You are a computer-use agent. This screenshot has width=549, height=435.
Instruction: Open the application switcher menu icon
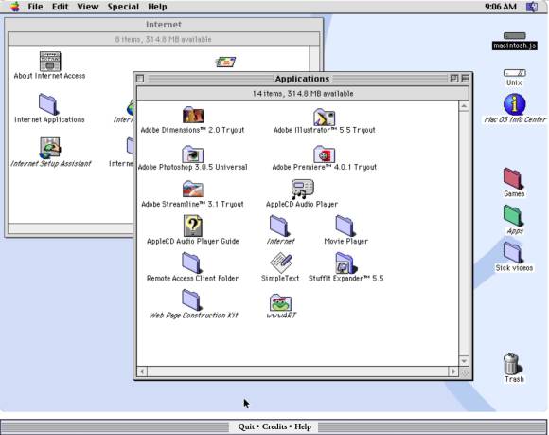pos(532,7)
